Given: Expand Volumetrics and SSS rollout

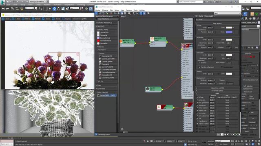Looking at the screenshot, I should coord(218,88).
